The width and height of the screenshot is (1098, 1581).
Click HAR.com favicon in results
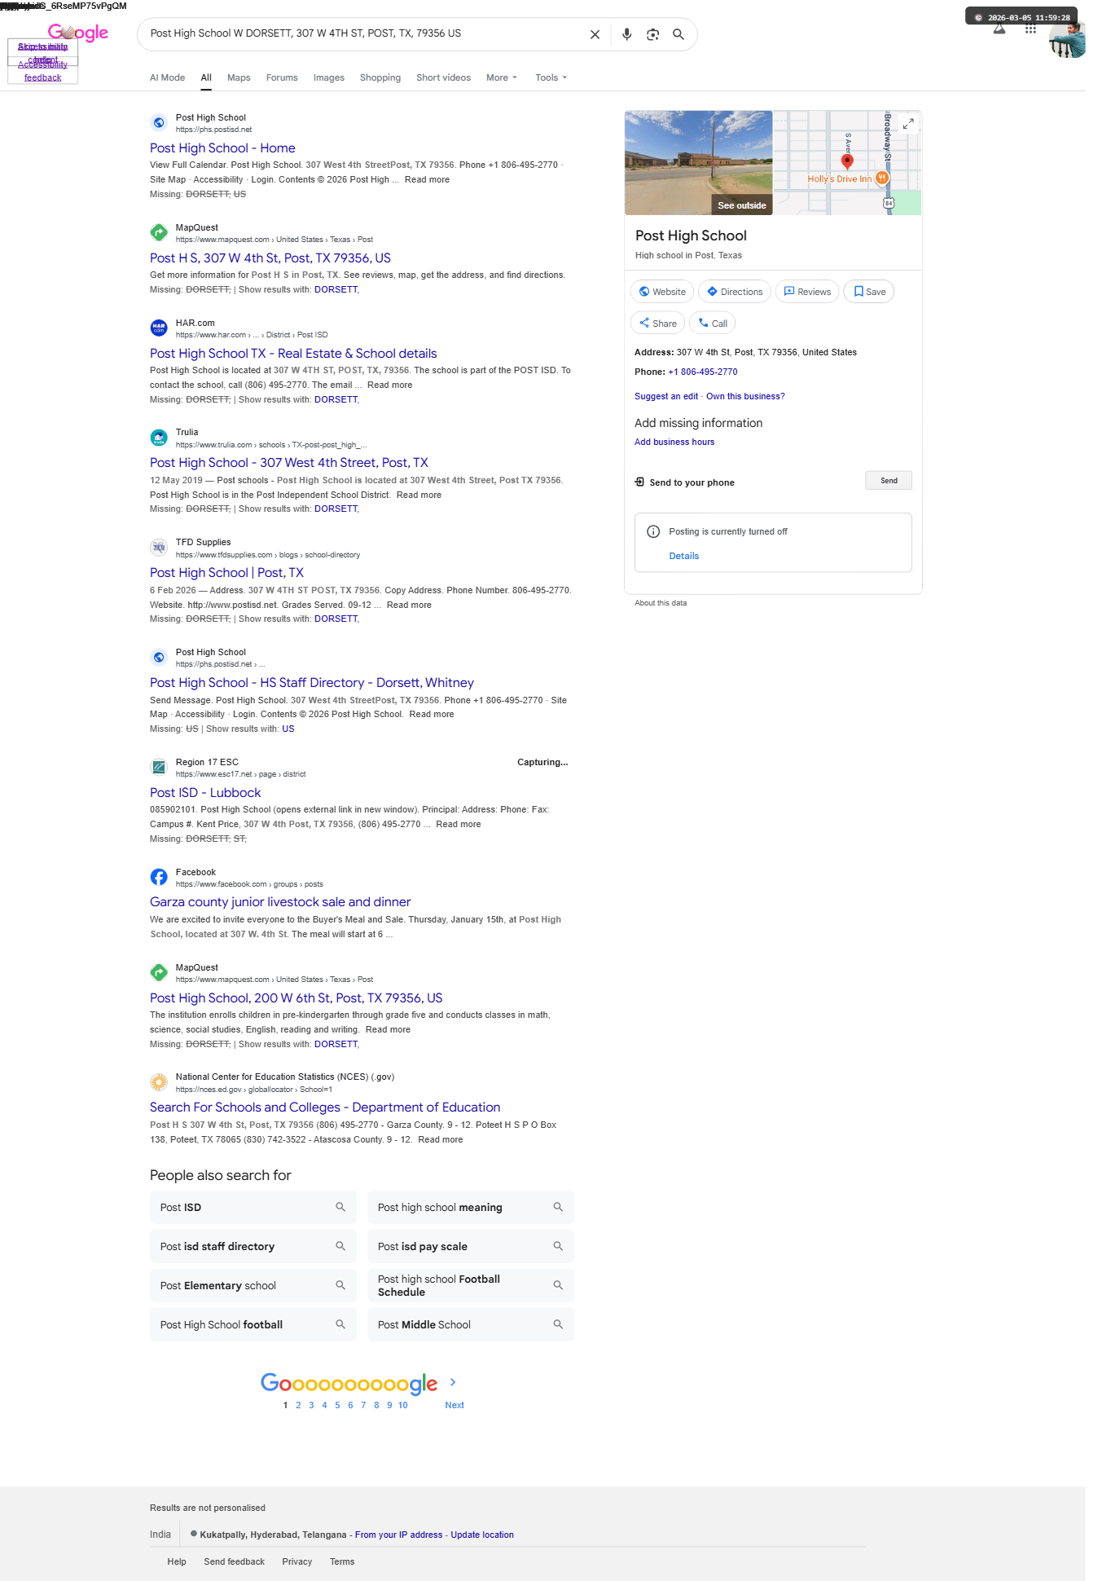coord(159,328)
